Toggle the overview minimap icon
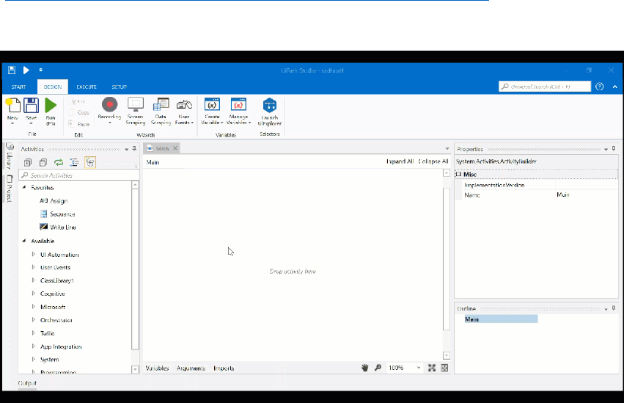The height and width of the screenshot is (403, 624). 444,368
